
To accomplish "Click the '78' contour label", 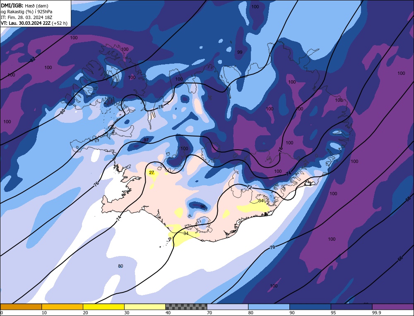I will [x=161, y=107].
